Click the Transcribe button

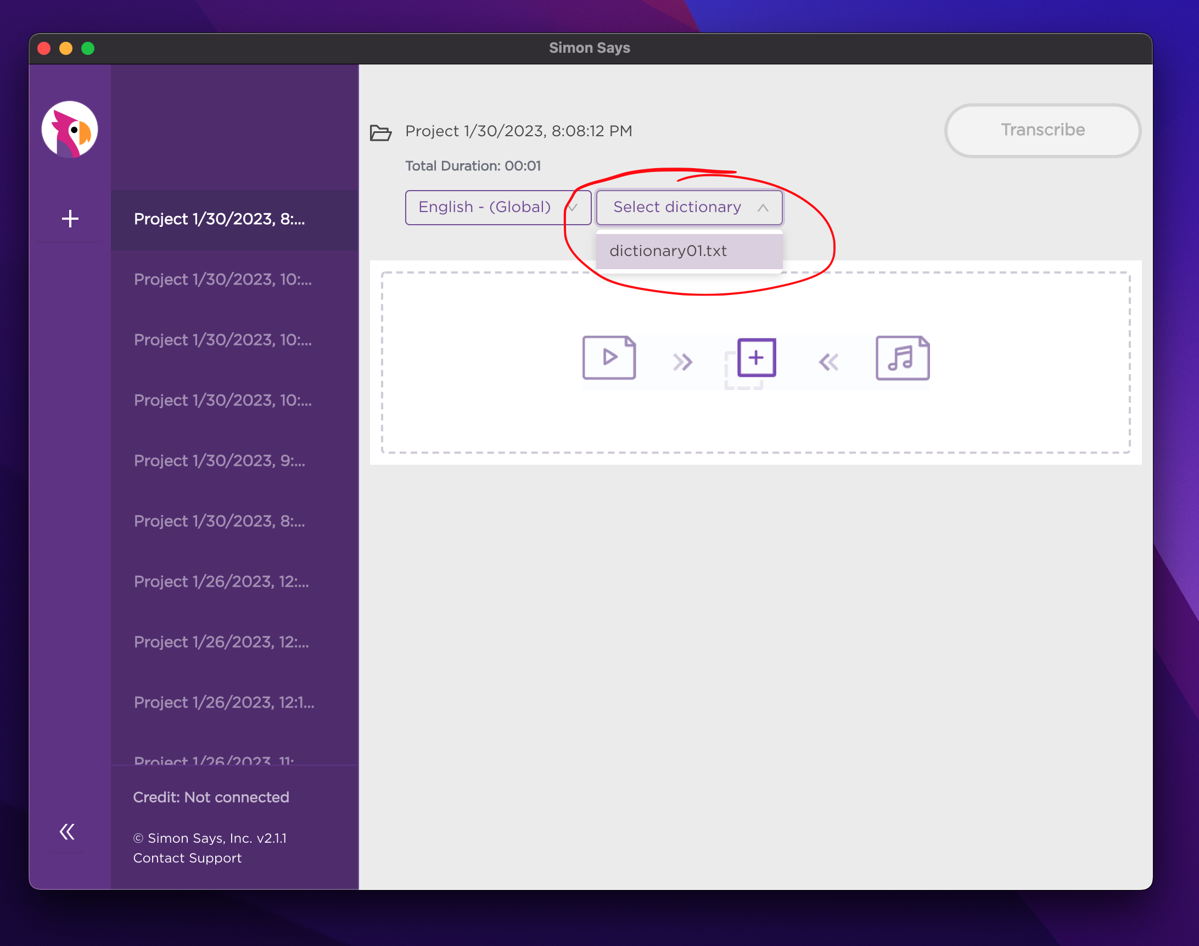point(1043,130)
